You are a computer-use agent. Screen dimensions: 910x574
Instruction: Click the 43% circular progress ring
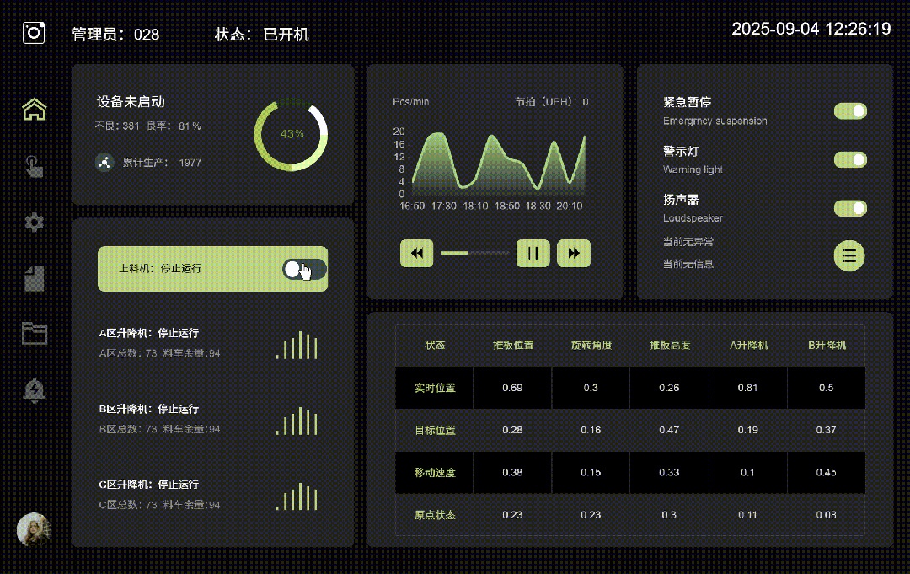(292, 135)
